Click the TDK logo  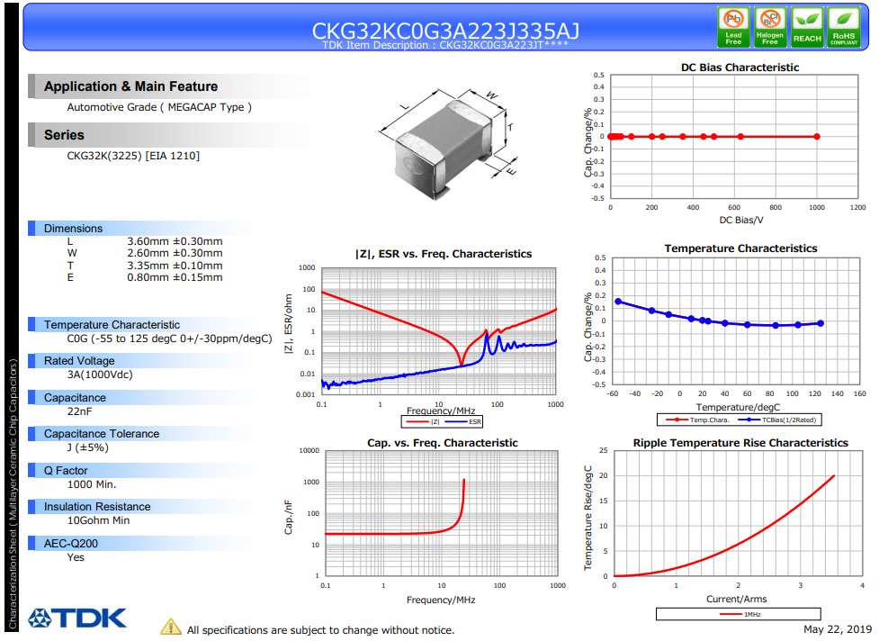click(77, 618)
